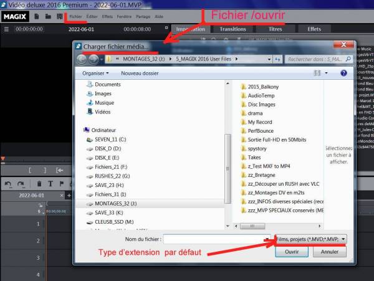The height and width of the screenshot is (281, 374).
Task: Expand the Organiser dropdown menu
Action: 98,73
